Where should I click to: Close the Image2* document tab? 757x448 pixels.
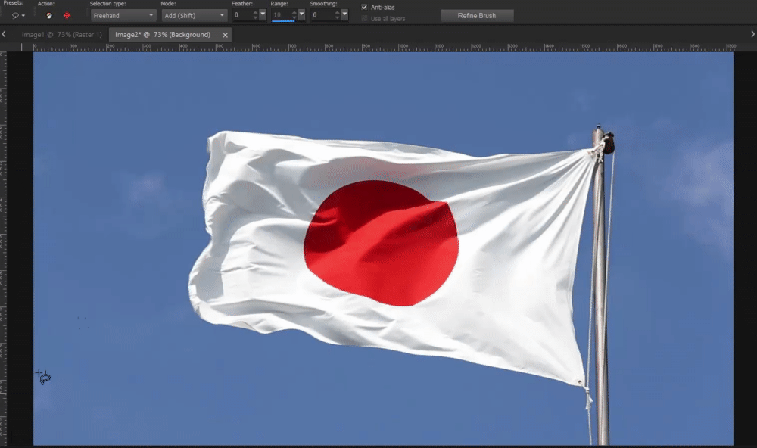coord(225,35)
